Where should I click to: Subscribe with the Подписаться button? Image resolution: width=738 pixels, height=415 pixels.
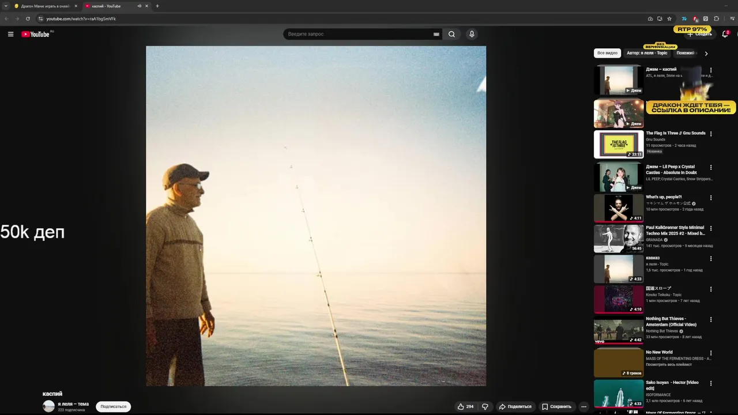click(114, 406)
